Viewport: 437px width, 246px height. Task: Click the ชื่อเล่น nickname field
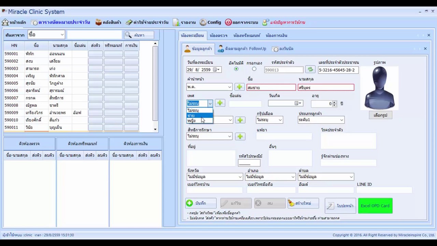click(x=245, y=104)
